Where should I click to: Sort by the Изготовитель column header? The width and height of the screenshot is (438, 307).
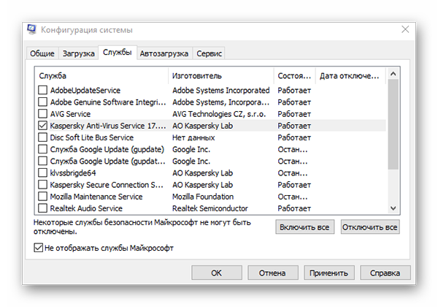(221, 76)
